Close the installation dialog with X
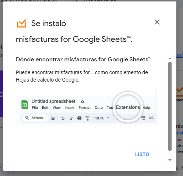Screen dimensions: 183x176 point(157,22)
